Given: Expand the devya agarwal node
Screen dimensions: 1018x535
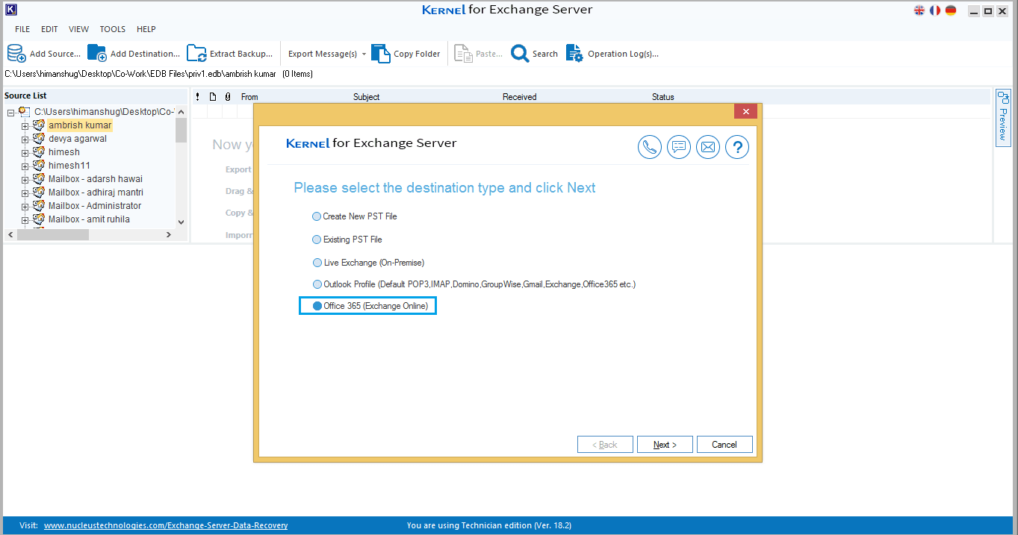Looking at the screenshot, I should (25, 140).
